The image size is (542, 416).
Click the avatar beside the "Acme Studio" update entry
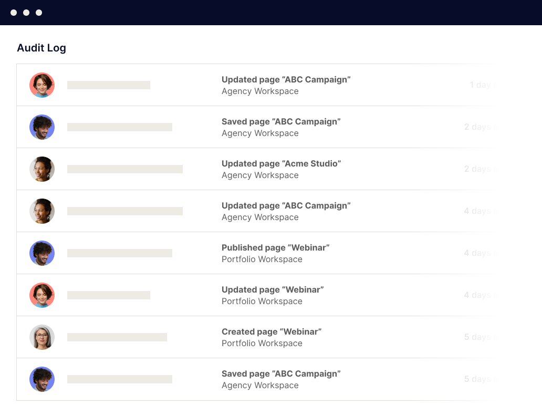click(x=42, y=169)
